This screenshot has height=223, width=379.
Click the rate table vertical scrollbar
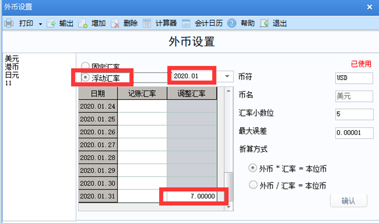pyautogui.click(x=228, y=140)
